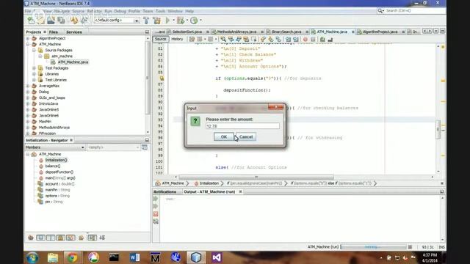The height and width of the screenshot is (264, 470).
Task: Select balance() in Navigator
Action: (x=53, y=166)
